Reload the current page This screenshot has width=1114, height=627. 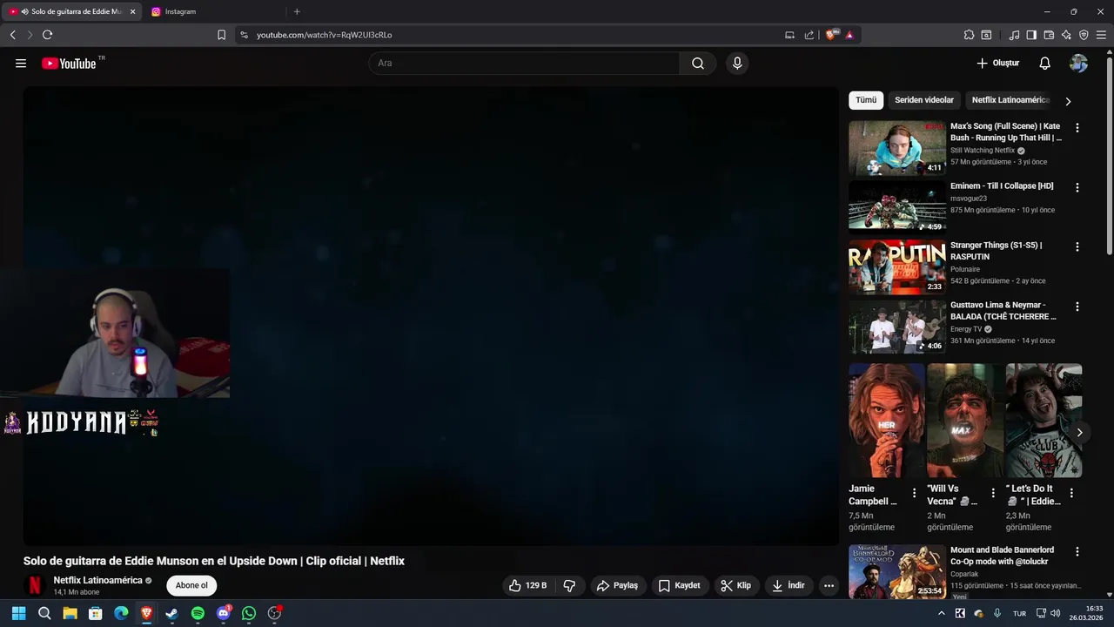47,35
